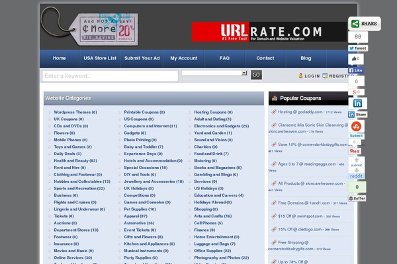The image size is (397, 264).
Task: Open the FAQ menu item
Action: (x=224, y=58)
